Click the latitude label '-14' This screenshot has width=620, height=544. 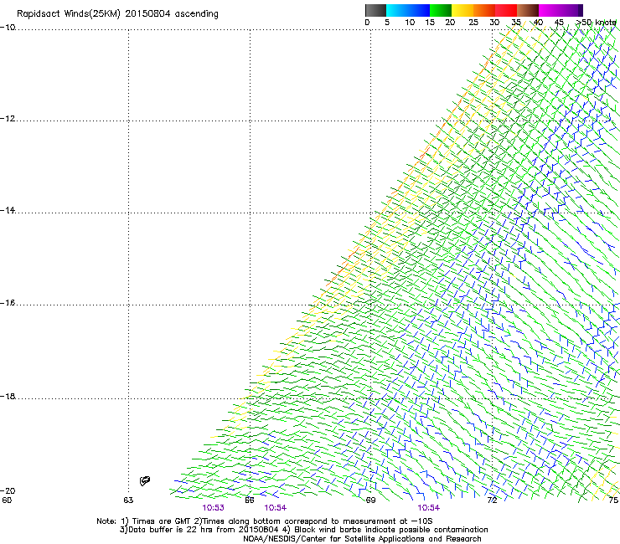8,210
